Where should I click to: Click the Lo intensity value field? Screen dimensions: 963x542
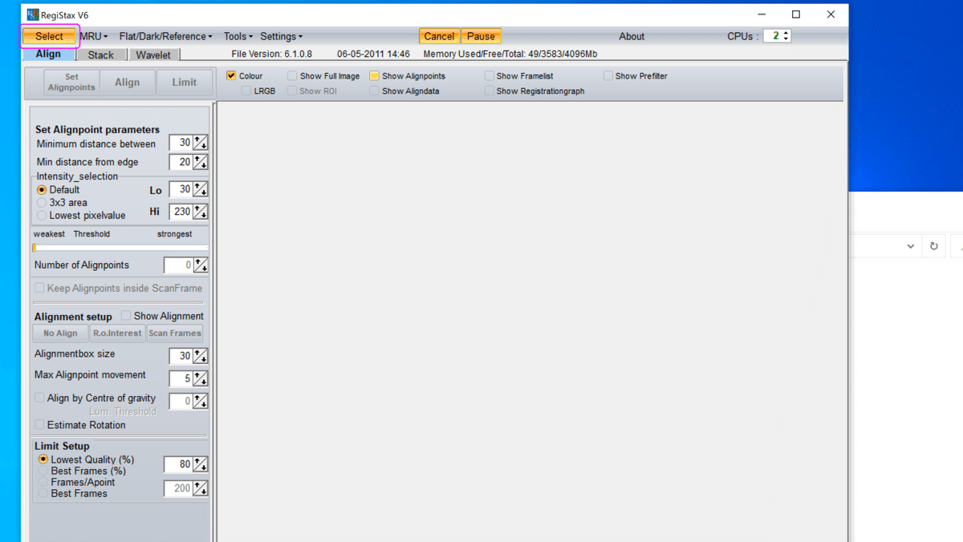tap(181, 189)
